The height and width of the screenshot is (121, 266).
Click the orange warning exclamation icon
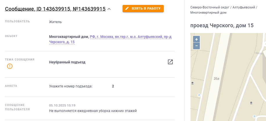click(x=10, y=66)
